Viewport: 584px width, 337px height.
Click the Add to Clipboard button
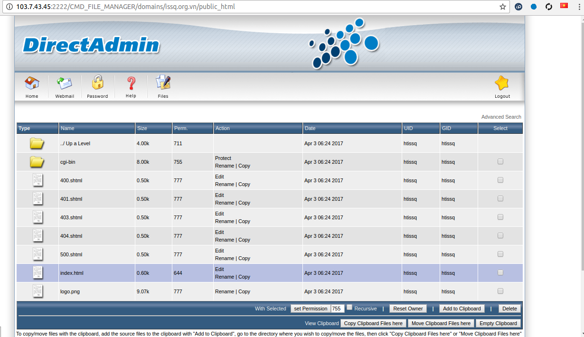pos(462,309)
